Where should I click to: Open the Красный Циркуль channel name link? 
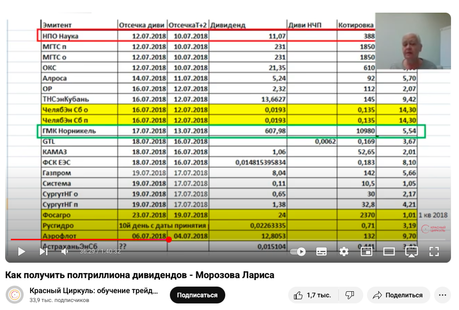coord(94,291)
